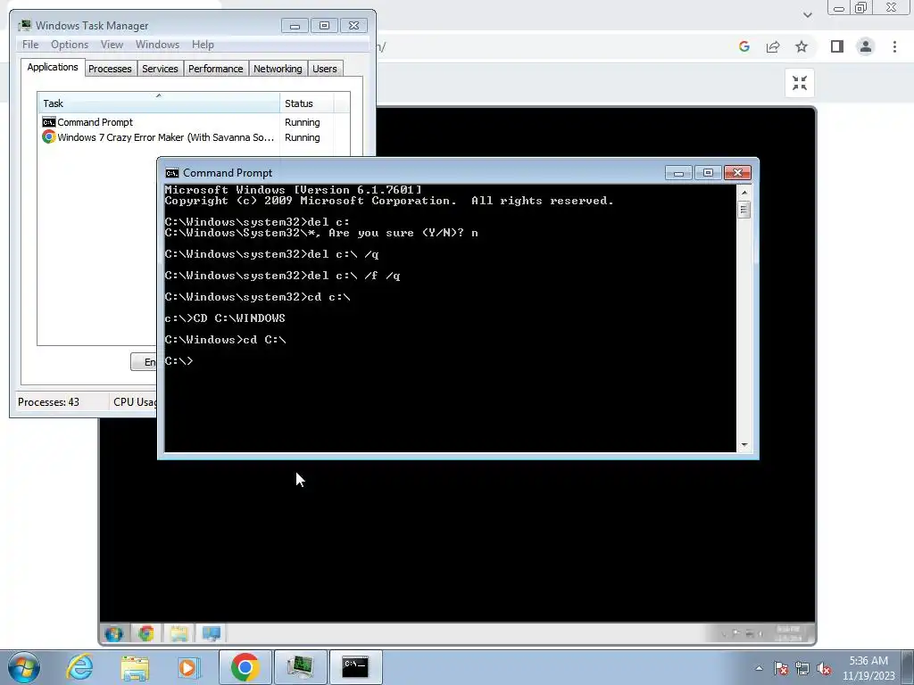Switch to the Processes tab
Image resolution: width=914 pixels, height=685 pixels.
[110, 69]
